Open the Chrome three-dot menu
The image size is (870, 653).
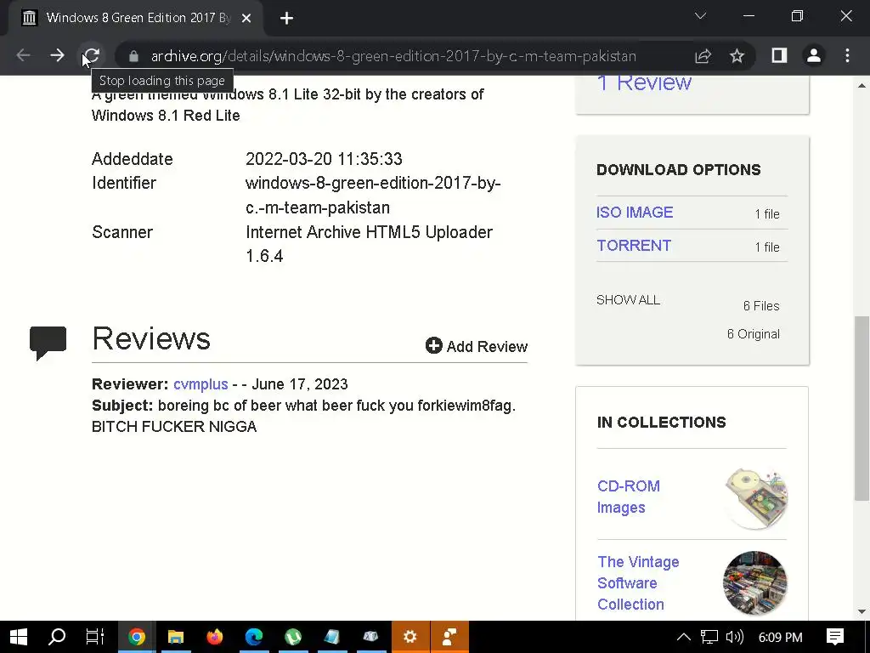coord(847,55)
